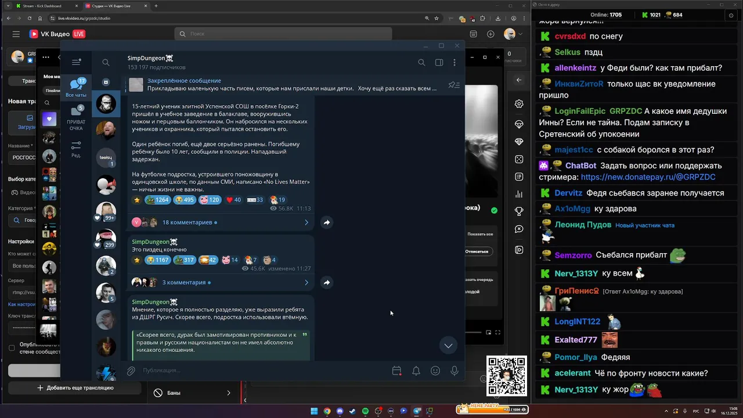Attach a file to the publication
The width and height of the screenshot is (743, 418).
coord(131,370)
